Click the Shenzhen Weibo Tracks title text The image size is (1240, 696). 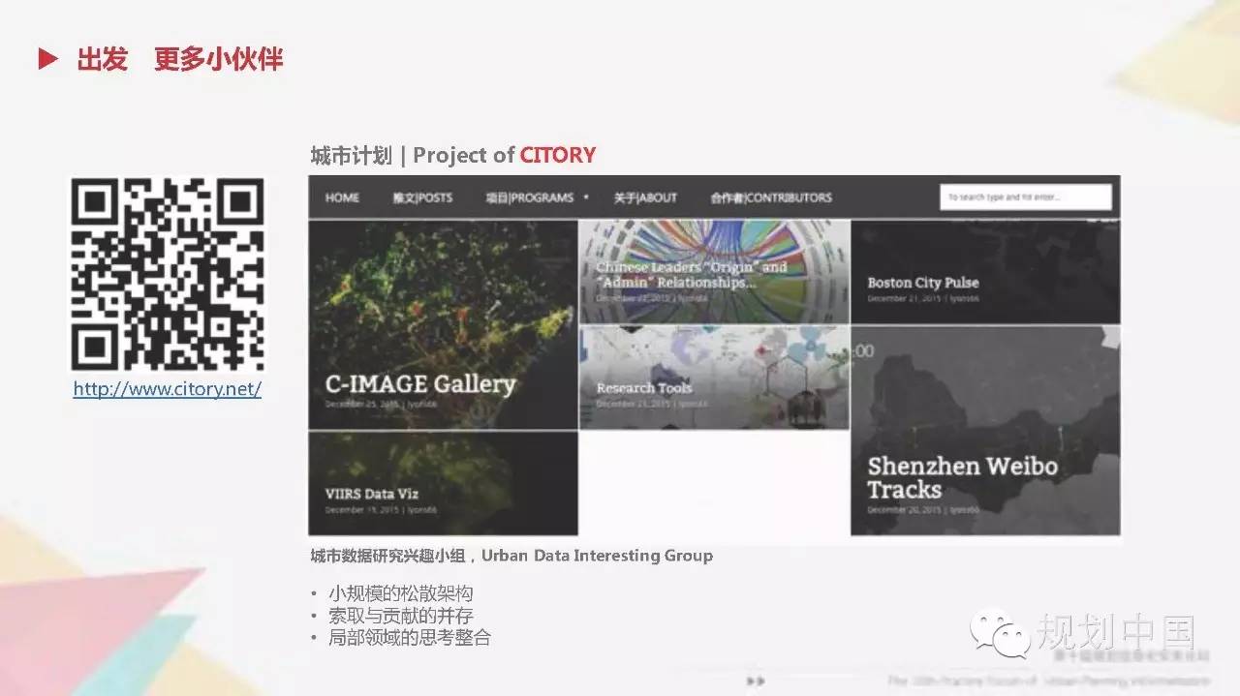coord(963,477)
